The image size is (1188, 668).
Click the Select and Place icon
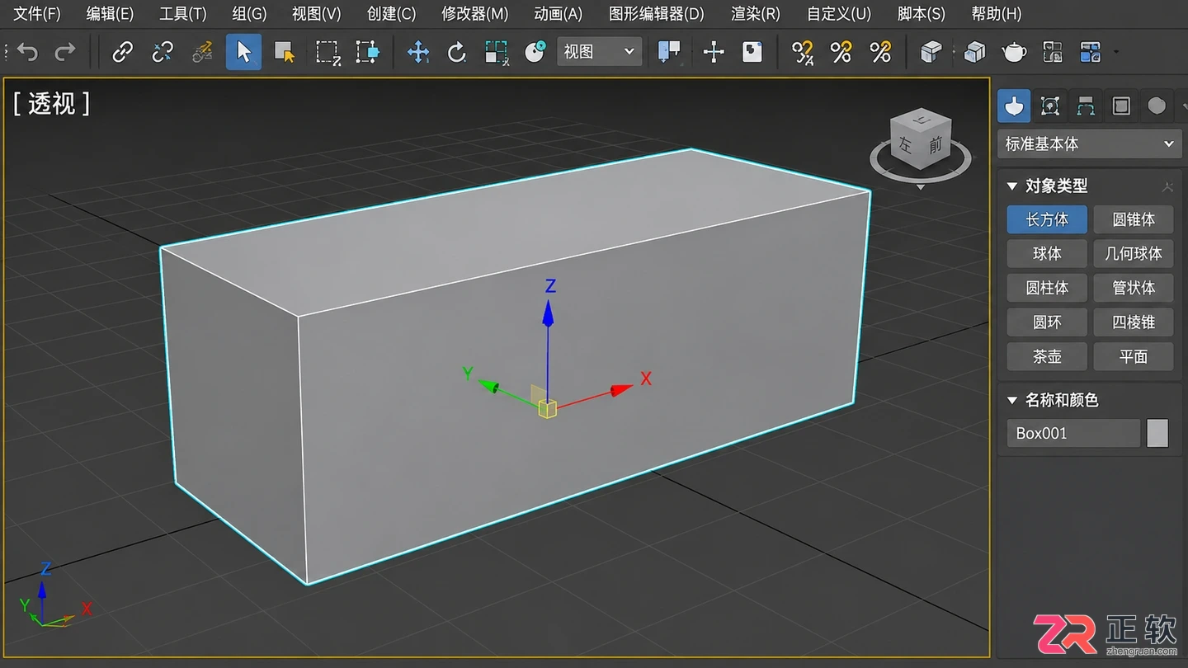536,52
